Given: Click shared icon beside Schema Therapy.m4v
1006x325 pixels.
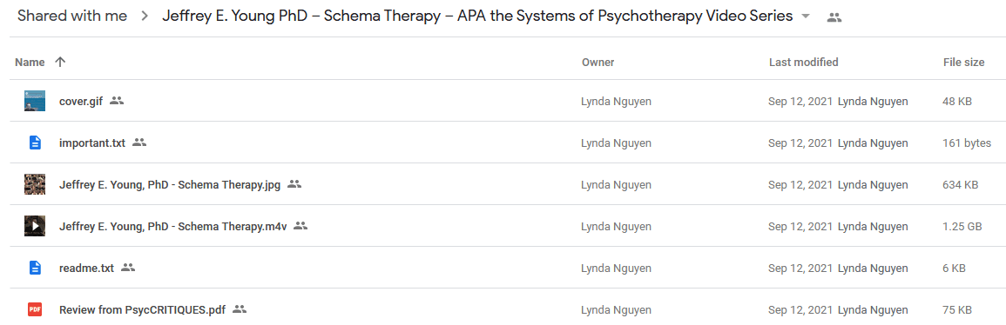Looking at the screenshot, I should [300, 226].
